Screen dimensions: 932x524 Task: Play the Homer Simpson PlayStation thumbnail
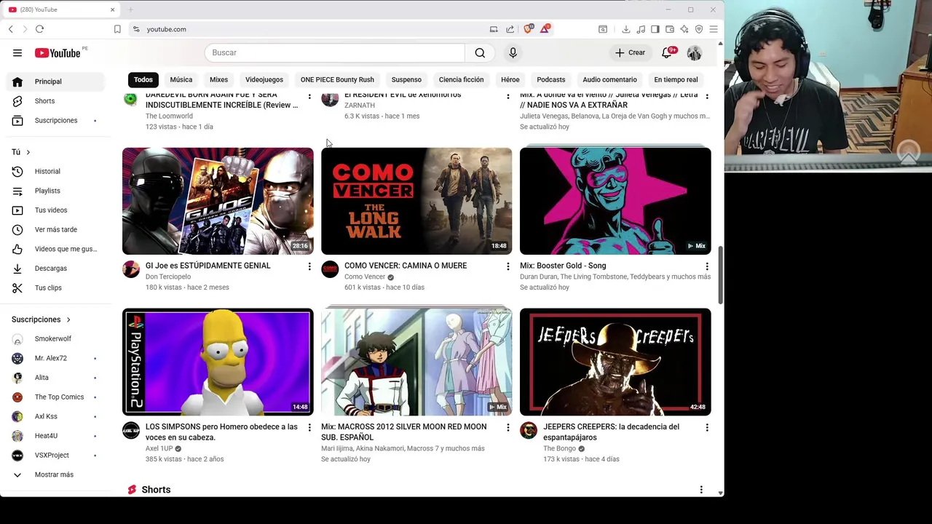218,362
